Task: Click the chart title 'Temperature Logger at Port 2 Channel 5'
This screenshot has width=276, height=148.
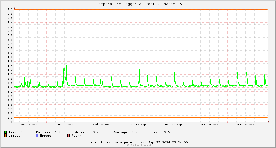Action: 139,4
